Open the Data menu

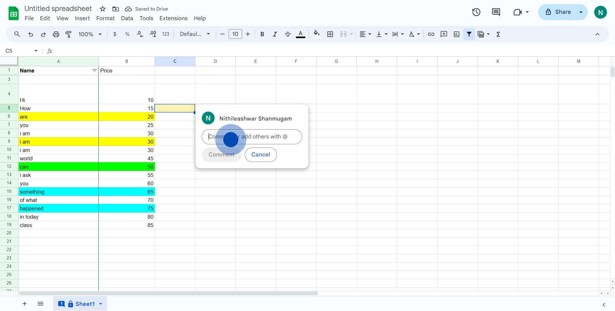coord(127,18)
